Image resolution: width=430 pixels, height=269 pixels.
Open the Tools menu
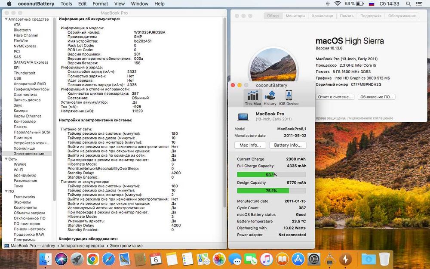tap(66, 4)
